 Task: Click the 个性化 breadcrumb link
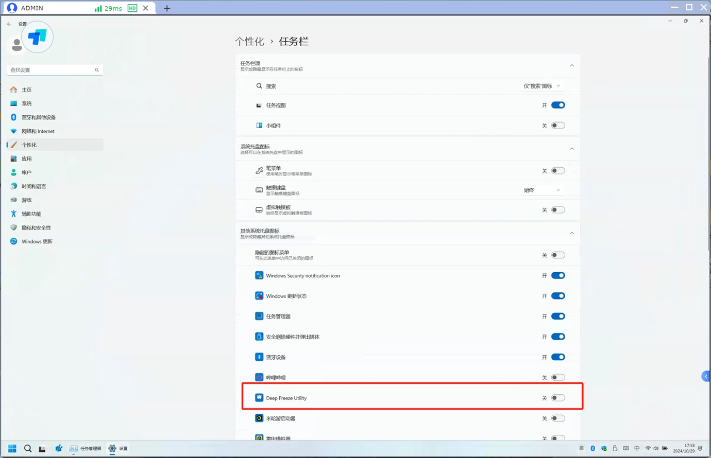coord(249,42)
